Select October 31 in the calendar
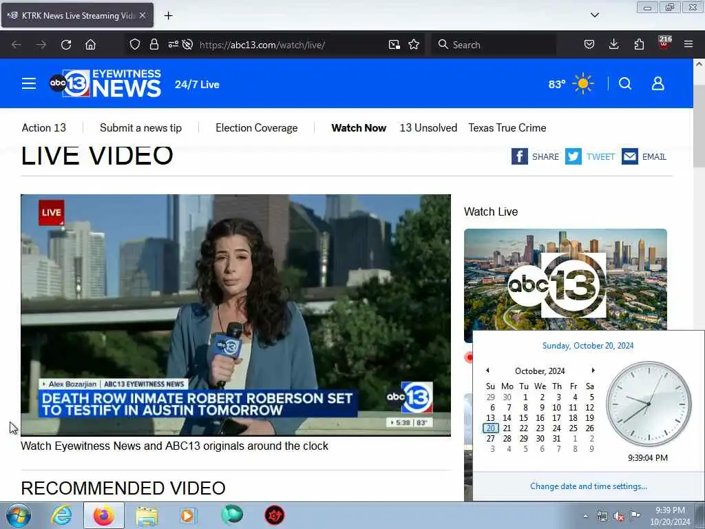 coord(556,438)
